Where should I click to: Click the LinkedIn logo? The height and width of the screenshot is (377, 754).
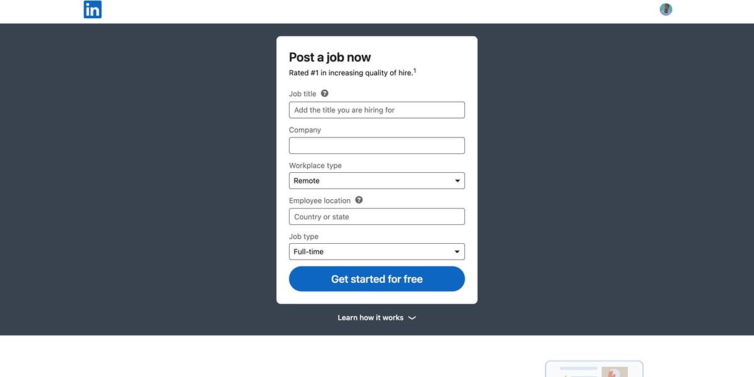(x=92, y=9)
